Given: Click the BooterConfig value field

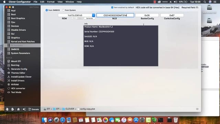Looking at the screenshot, I should [147, 15].
